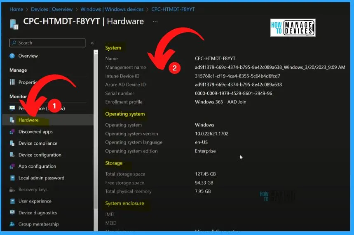This screenshot has height=235, width=354.
Task: Click the device icon beside page title
Action: pos(14,24)
